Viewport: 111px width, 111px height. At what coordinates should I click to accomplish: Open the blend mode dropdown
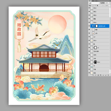(94, 3)
